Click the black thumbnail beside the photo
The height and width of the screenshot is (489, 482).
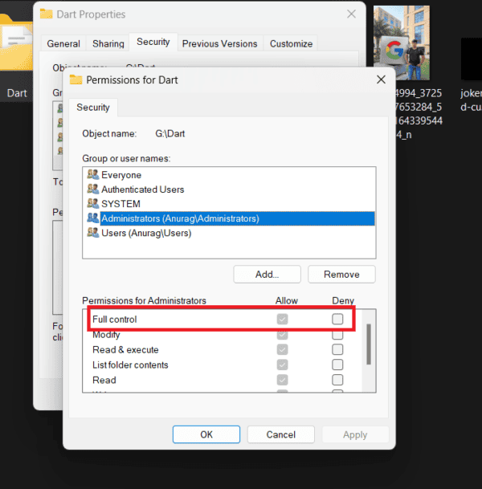click(x=472, y=59)
